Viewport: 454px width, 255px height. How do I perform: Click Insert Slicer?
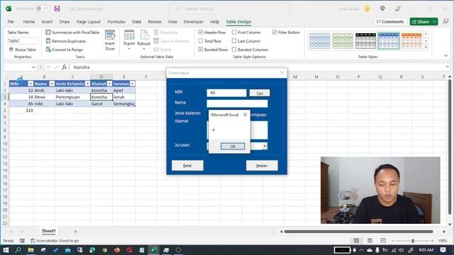click(x=110, y=40)
